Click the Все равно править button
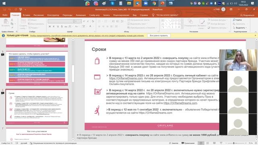This screenshot has width=258, height=145. point(158,35)
